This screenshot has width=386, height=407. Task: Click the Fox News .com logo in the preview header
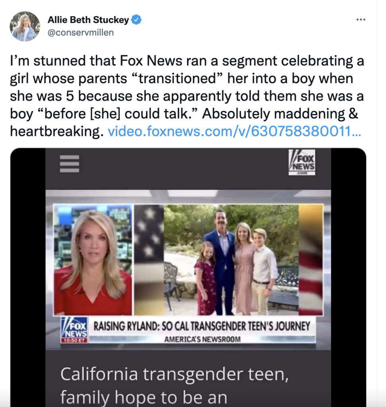[x=302, y=162]
